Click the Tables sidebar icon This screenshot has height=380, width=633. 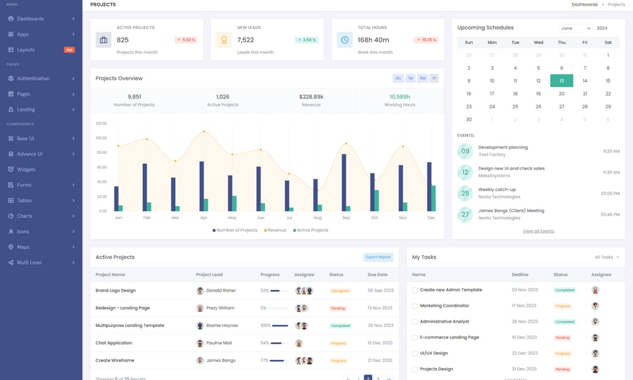[x=11, y=200]
